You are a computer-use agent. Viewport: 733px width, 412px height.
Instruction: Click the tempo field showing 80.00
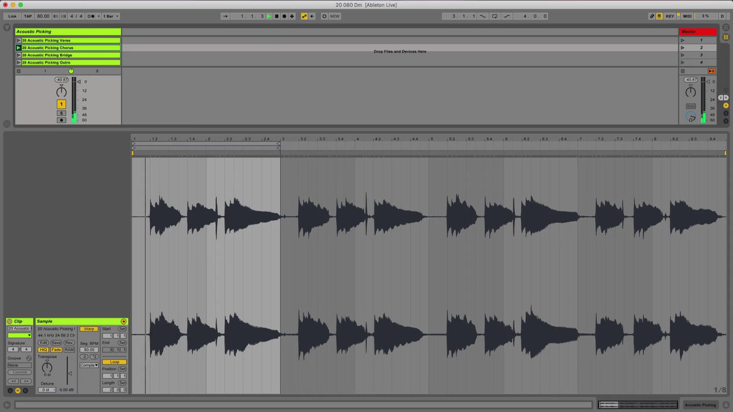[43, 16]
